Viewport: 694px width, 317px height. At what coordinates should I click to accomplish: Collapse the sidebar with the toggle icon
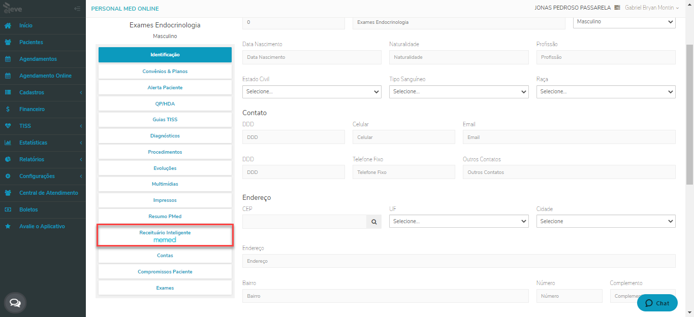(77, 9)
